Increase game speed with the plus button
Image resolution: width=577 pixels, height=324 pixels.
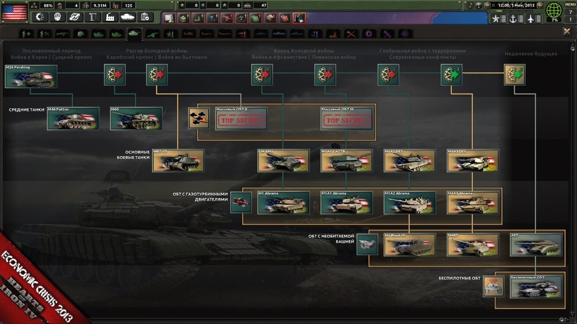(540, 5)
